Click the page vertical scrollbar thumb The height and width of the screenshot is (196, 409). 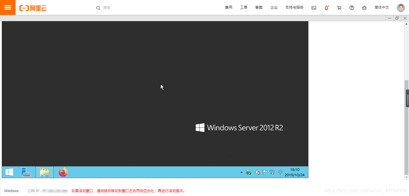pos(406,127)
